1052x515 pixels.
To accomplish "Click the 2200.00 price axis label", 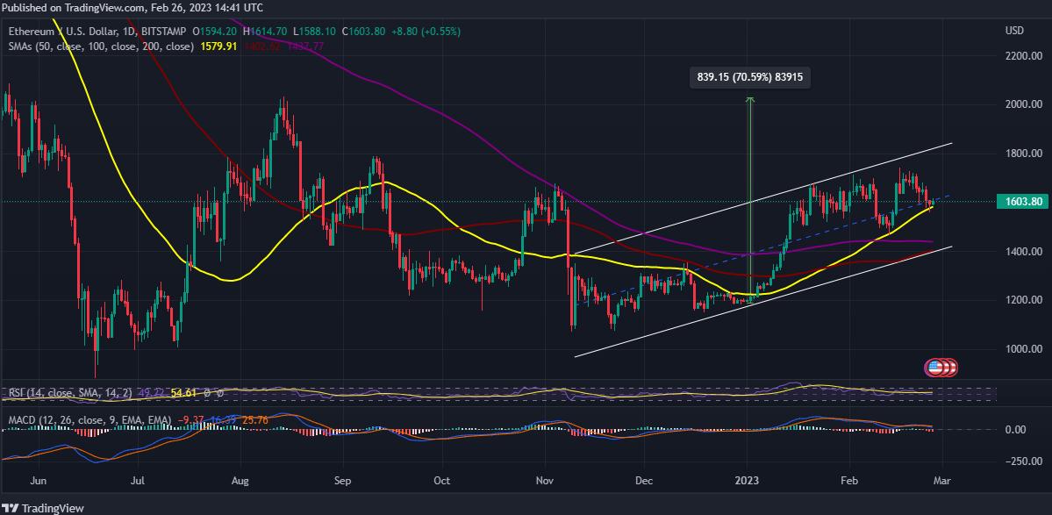I will click(1023, 55).
